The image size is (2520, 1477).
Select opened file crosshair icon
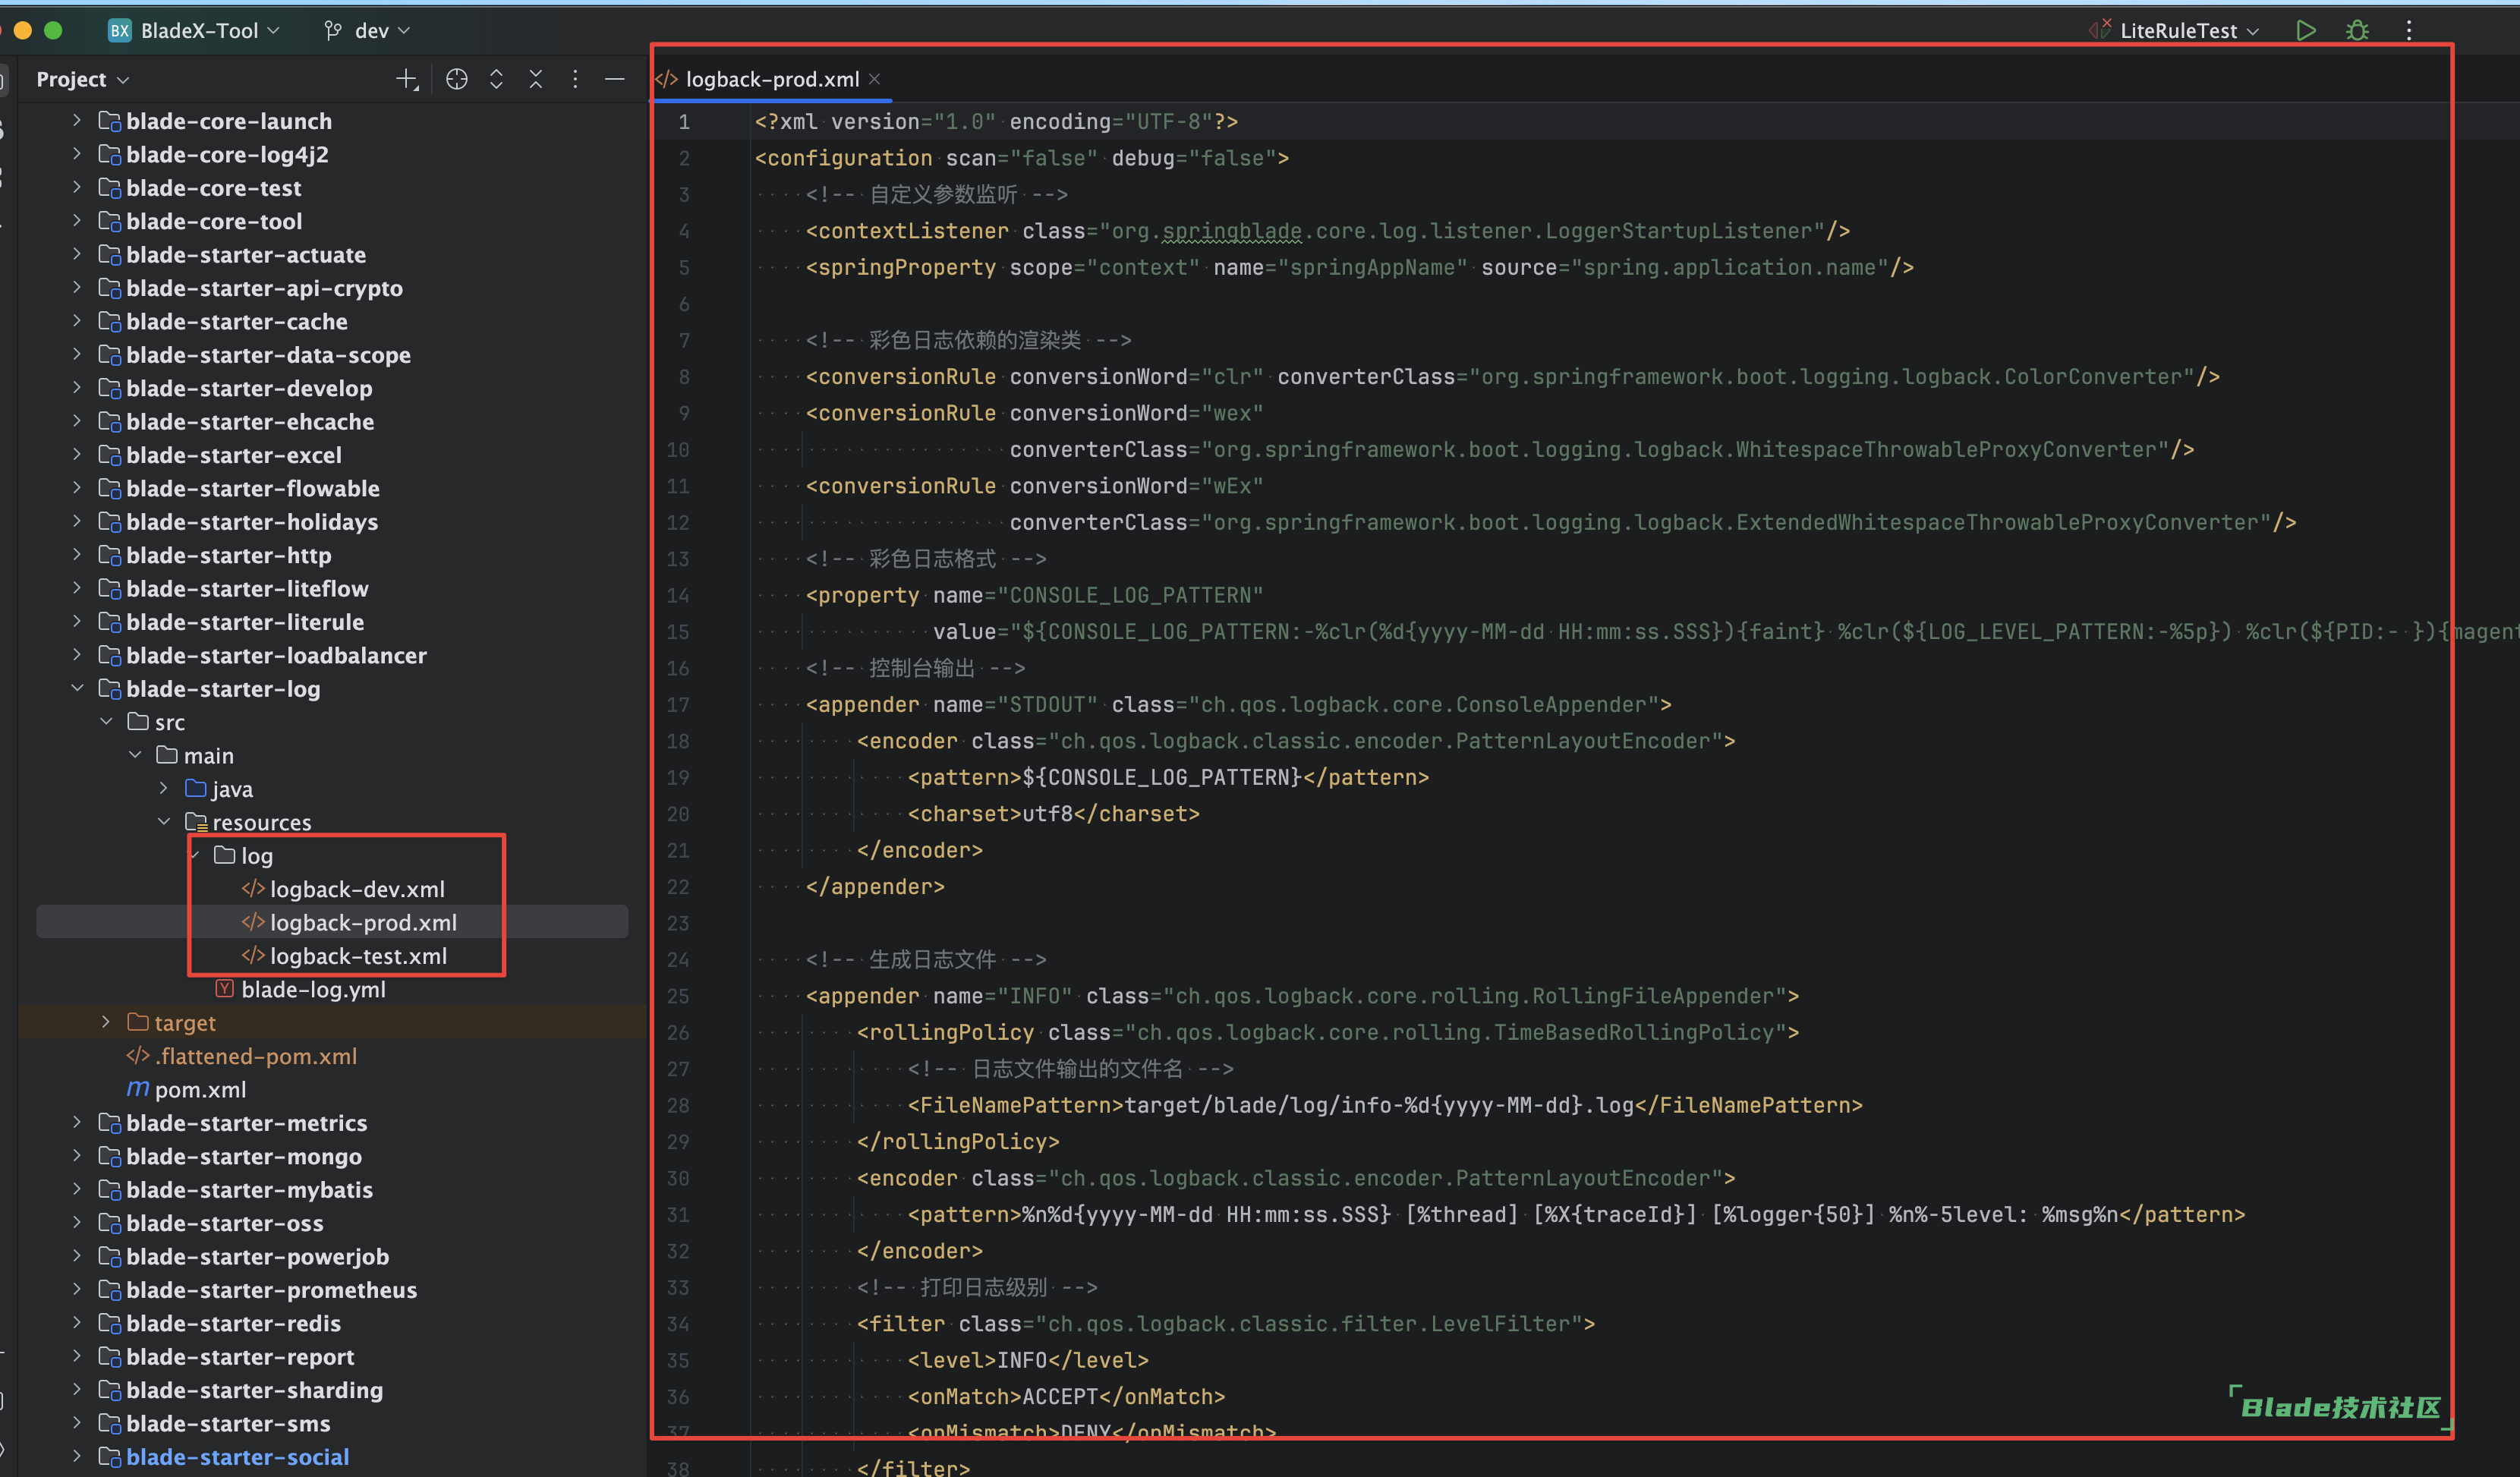456,79
